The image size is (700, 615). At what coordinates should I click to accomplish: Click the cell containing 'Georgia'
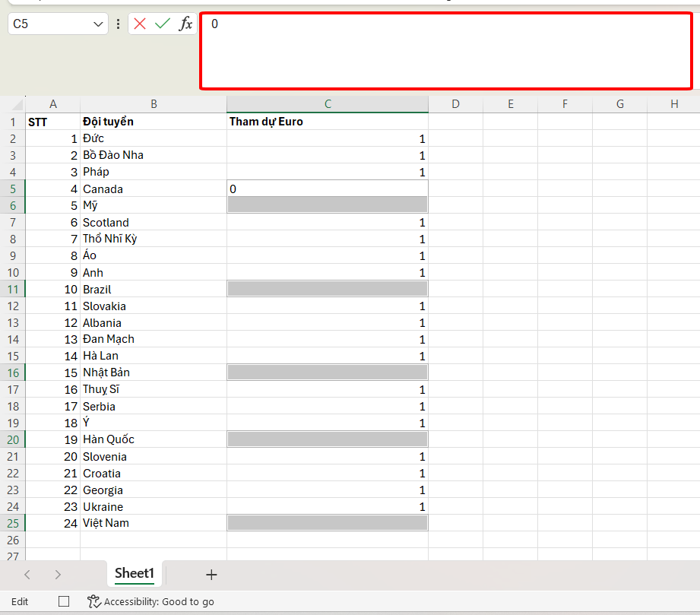(154, 490)
